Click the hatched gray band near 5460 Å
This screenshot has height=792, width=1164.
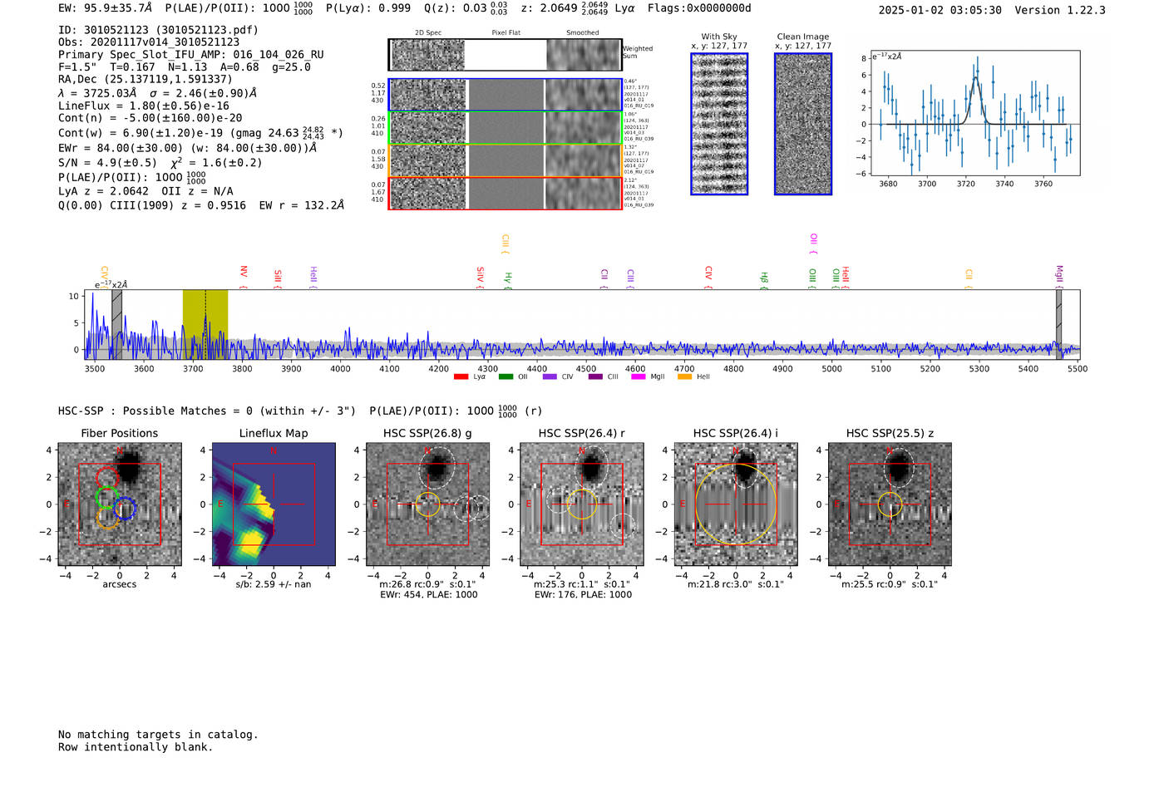click(x=1058, y=324)
